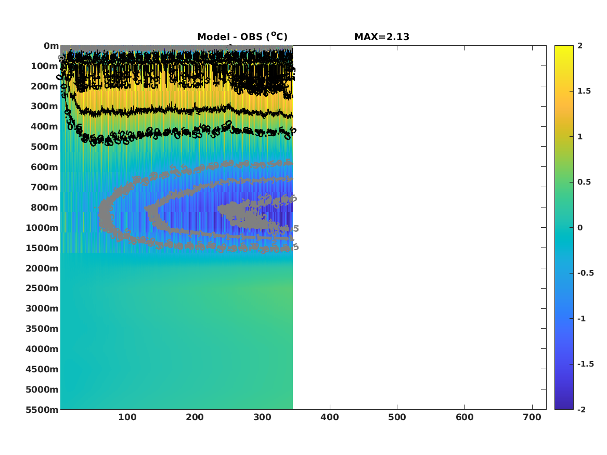Image resolution: width=607 pixels, height=455 pixels.
Task: Click the x-axis tick label '600'
Action: pyautogui.click(x=464, y=417)
